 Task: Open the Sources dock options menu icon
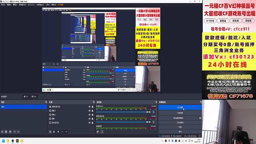(x=94, y=102)
